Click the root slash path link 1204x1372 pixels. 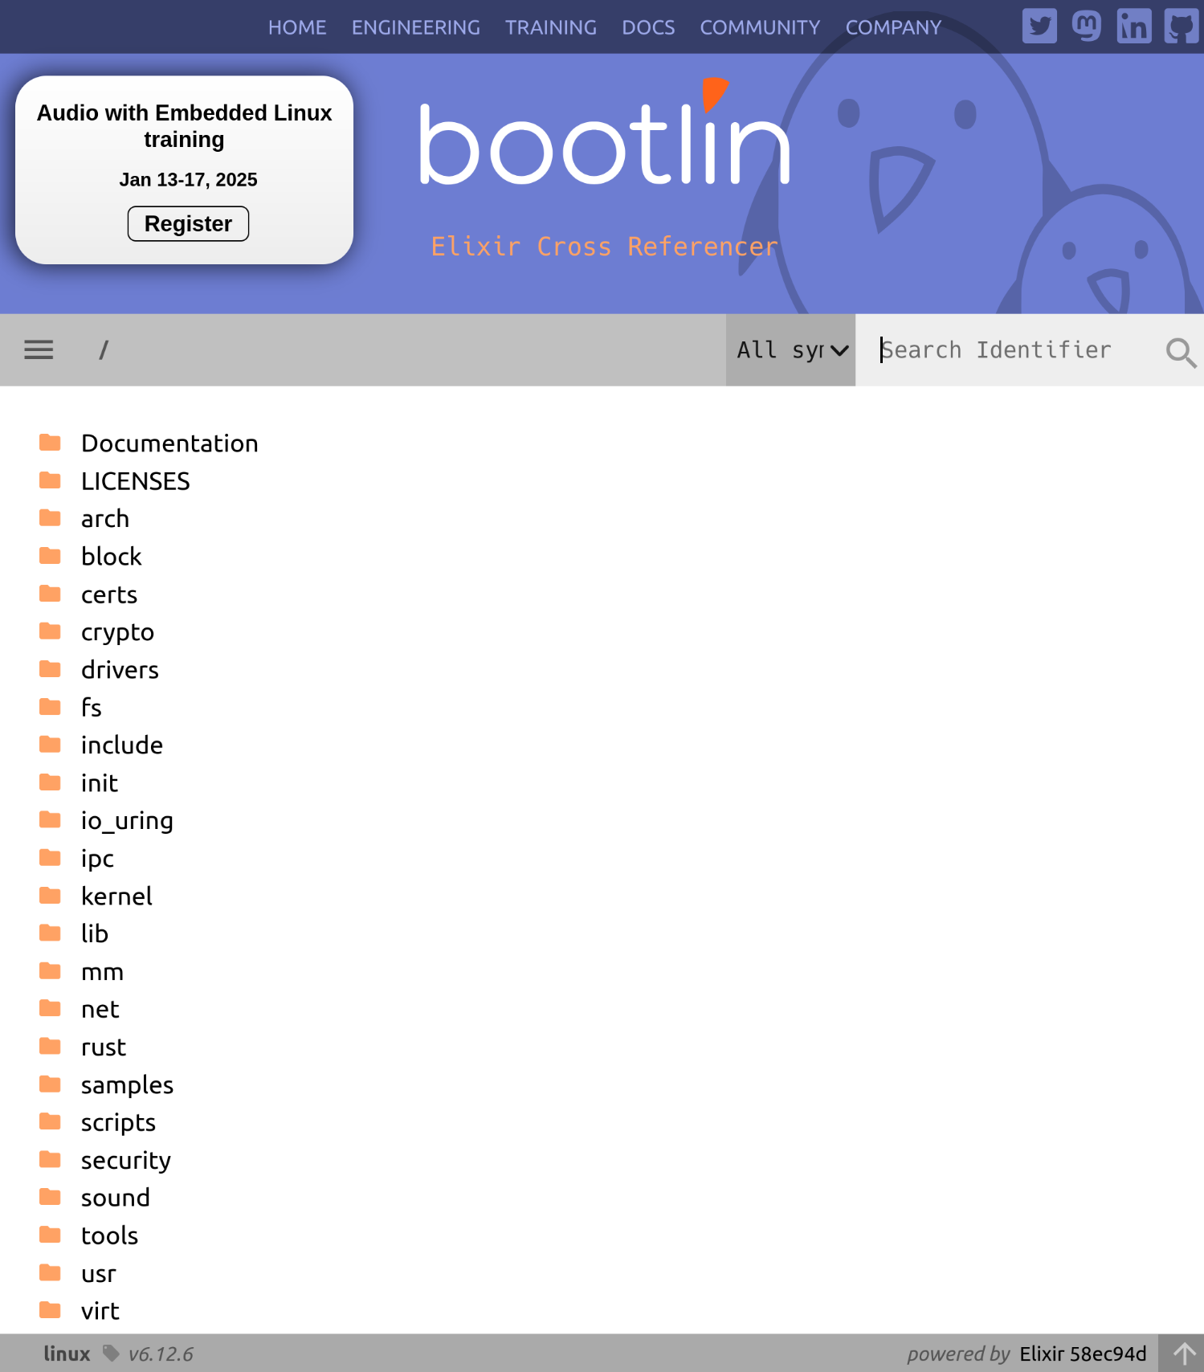pos(103,350)
